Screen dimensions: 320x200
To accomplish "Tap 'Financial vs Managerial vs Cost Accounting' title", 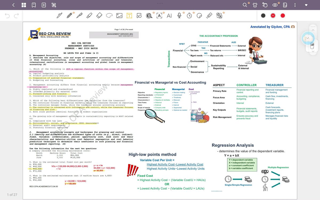I will [170, 82].
